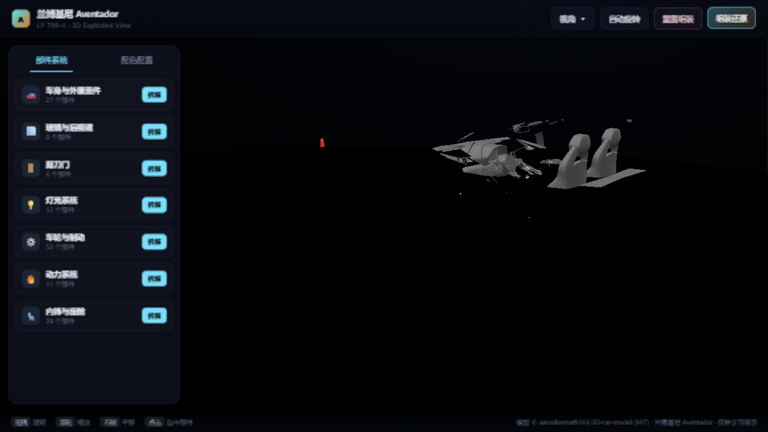The height and width of the screenshot is (432, 768).
Task: Click the gear icon for 车轮与制动
Action: tap(31, 242)
